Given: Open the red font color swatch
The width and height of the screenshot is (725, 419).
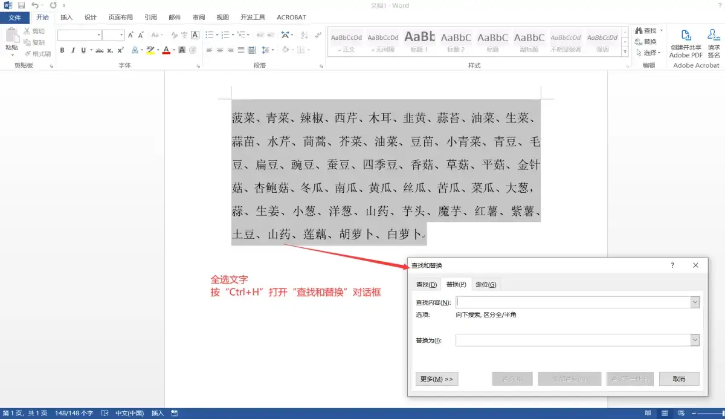Looking at the screenshot, I should tap(166, 50).
